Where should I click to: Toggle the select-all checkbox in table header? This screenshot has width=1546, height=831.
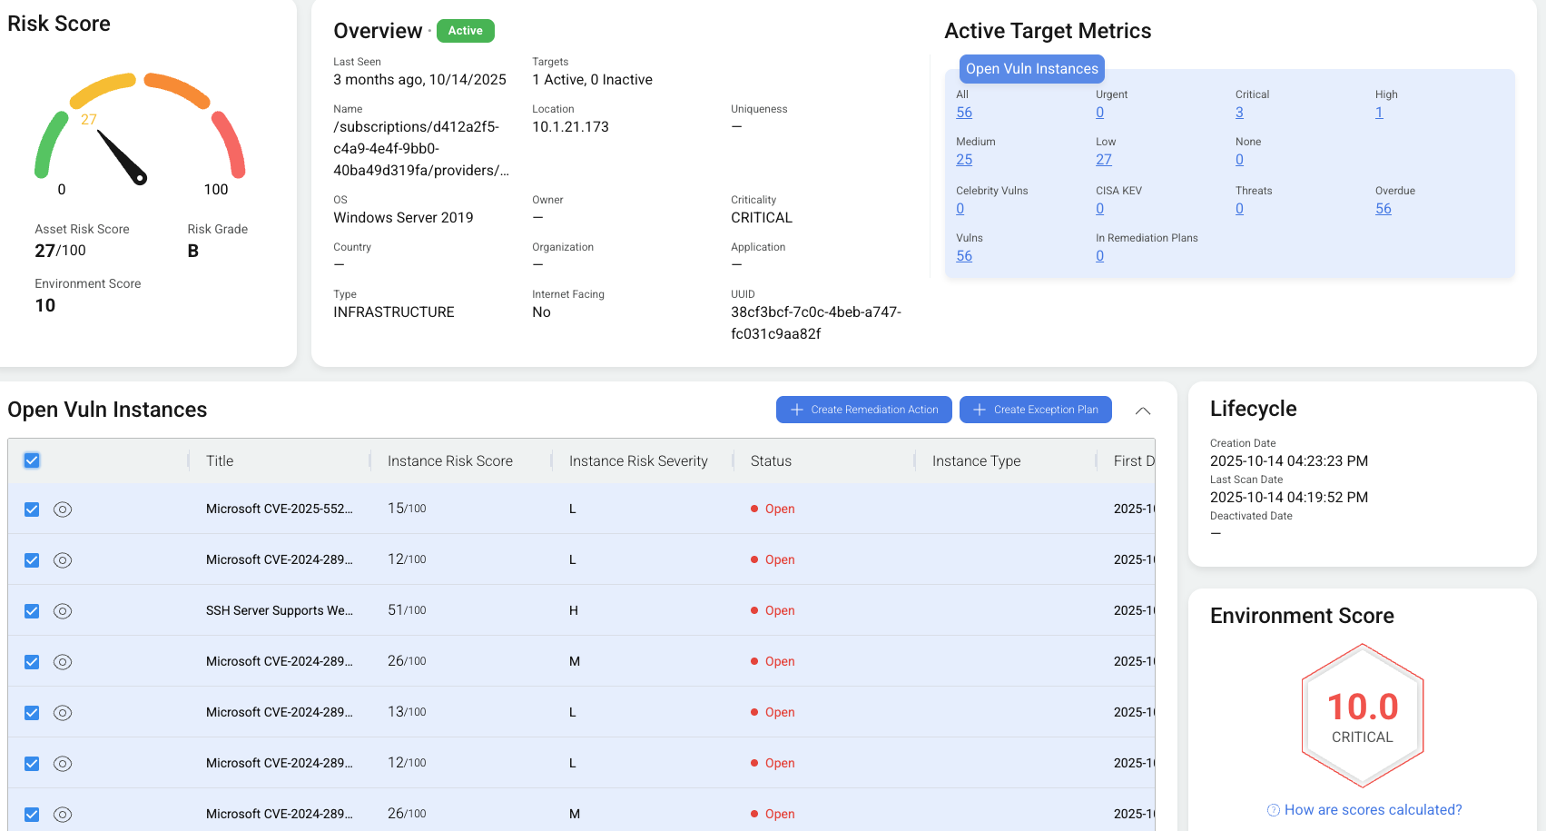[32, 460]
